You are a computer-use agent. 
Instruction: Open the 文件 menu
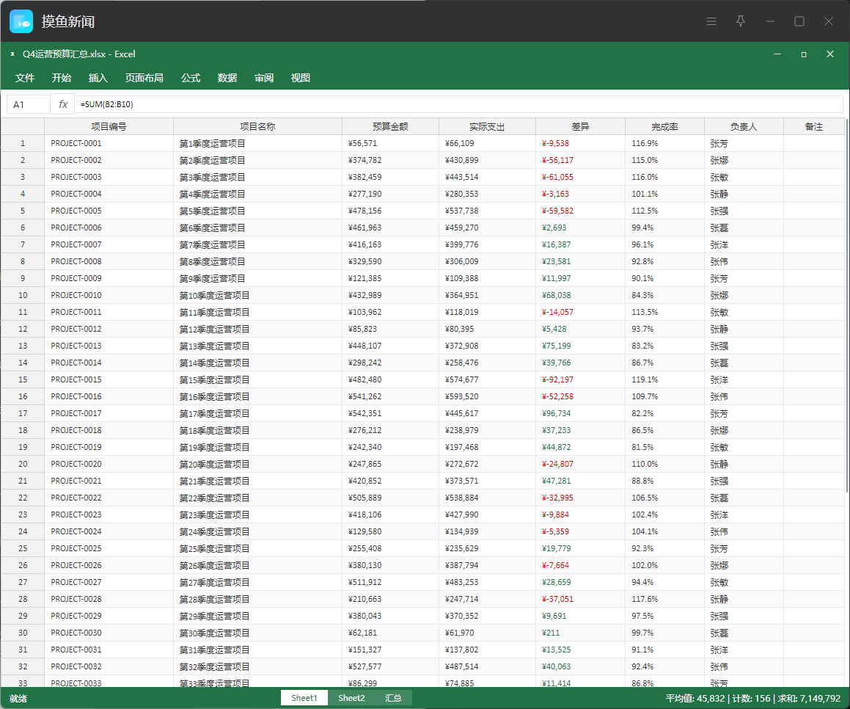tap(25, 78)
